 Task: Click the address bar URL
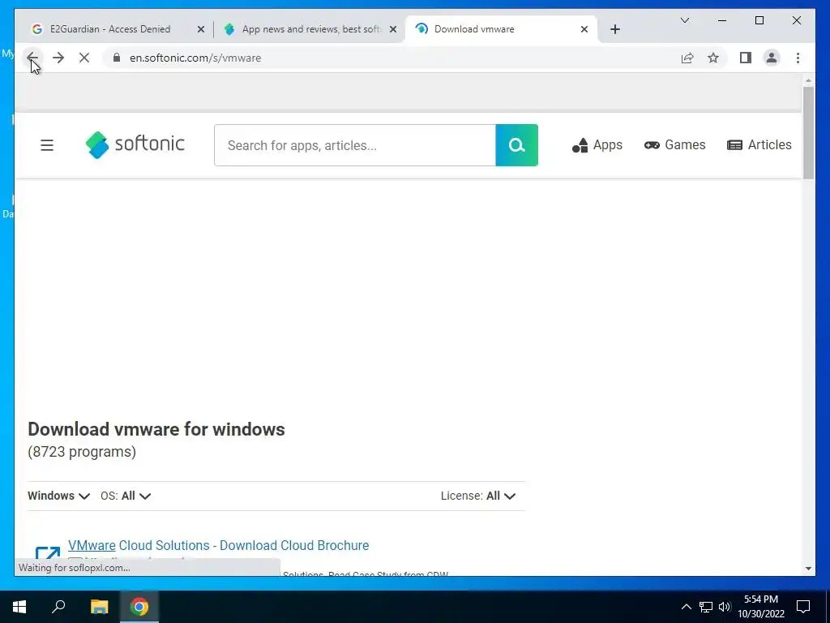tap(195, 58)
